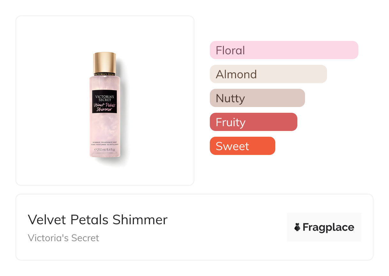Click the Nutty accord bar
The image size is (389, 276).
point(257,98)
